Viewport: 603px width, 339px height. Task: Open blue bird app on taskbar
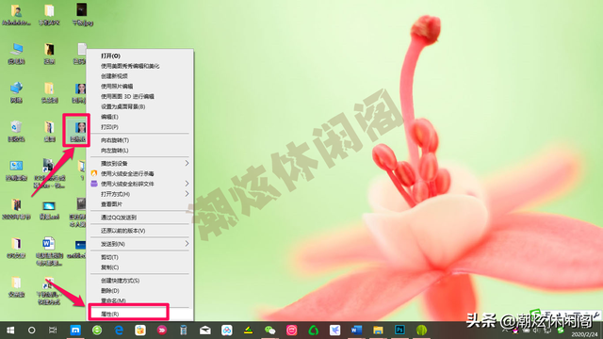[x=335, y=331]
